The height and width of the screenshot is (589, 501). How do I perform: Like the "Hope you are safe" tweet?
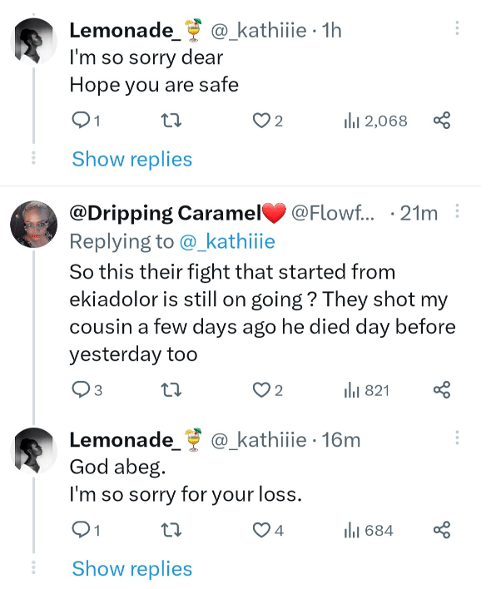pyautogui.click(x=263, y=121)
